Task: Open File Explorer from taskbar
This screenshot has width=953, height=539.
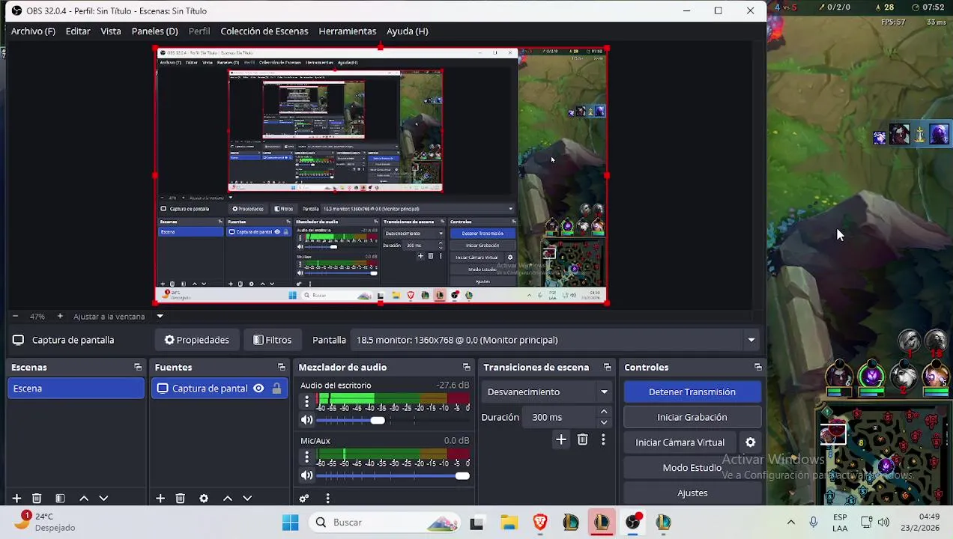Action: [509, 523]
